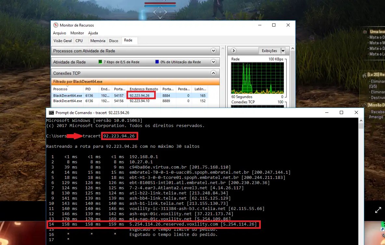The height and width of the screenshot is (245, 385).
Task: Click remote address 92.223.94.10
Action: pyautogui.click(x=139, y=101)
